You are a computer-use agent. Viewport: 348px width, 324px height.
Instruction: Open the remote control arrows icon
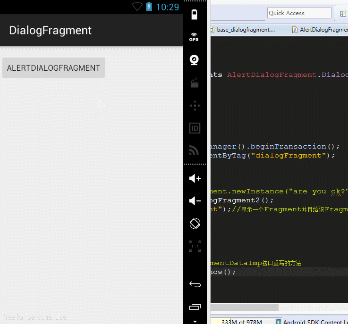point(195,106)
